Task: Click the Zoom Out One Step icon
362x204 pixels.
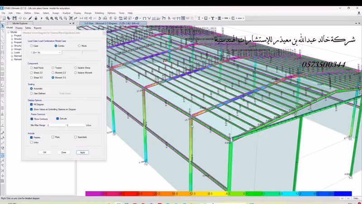Action: (65, 18)
